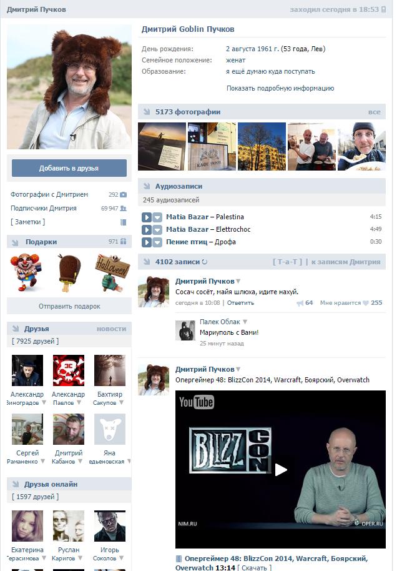Play Matia Bazar – Palestina audio track
This screenshot has height=571, width=402.
click(146, 217)
